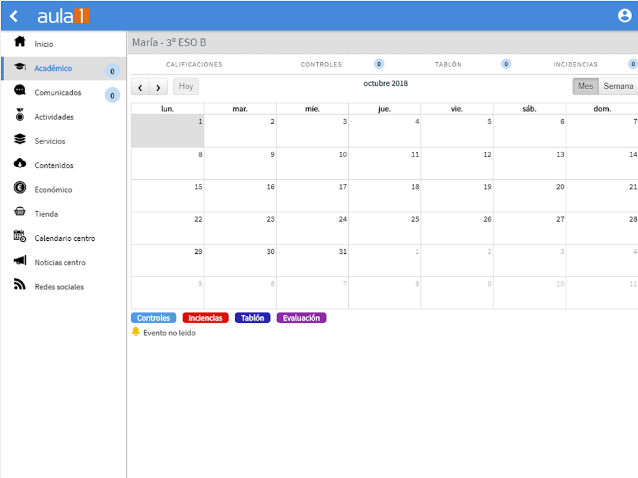Select the Comunicados chat bubble icon
Viewport: 638px width, 478px height.
pos(20,90)
